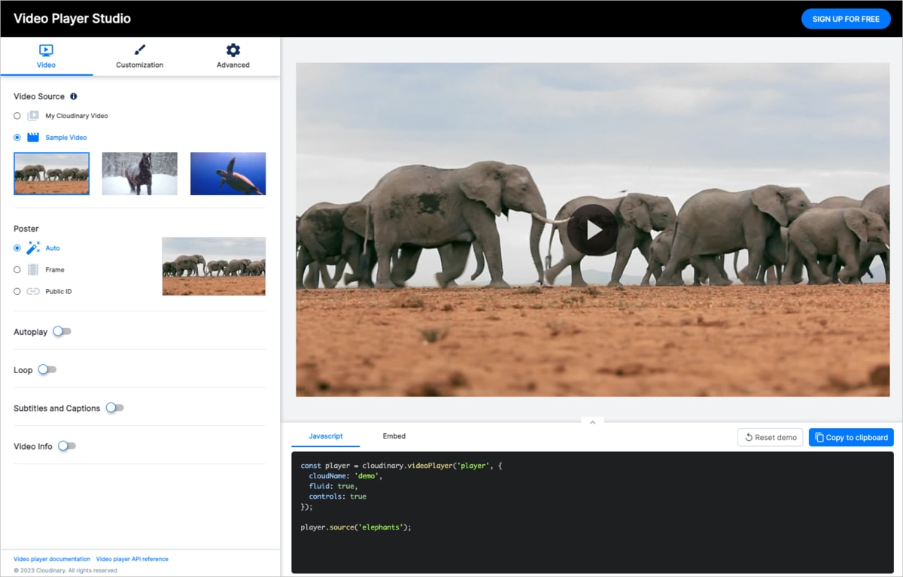
Task: Open the Advanced settings gear icon
Action: 233,48
